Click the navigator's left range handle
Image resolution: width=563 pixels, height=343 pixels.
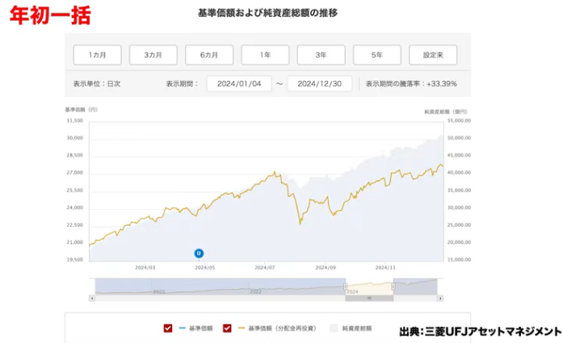pyautogui.click(x=346, y=286)
